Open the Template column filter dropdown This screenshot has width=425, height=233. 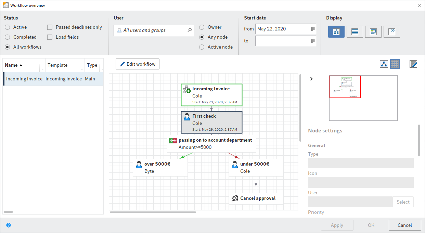click(82, 69)
